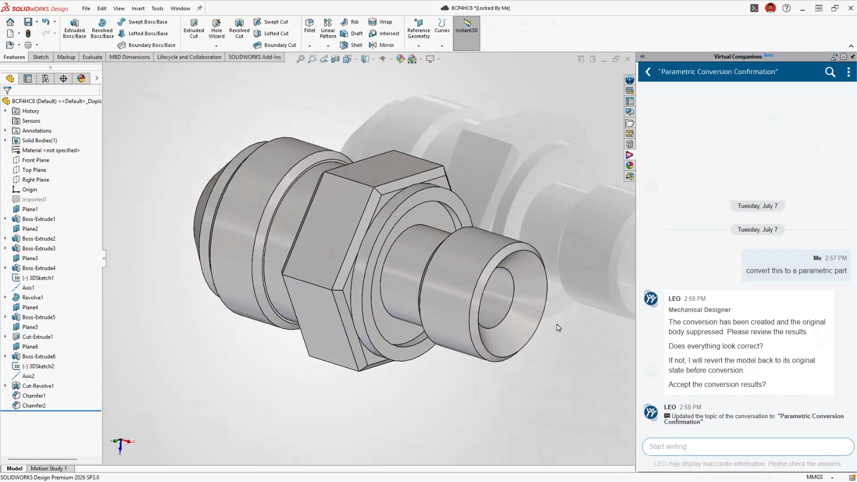The height and width of the screenshot is (482, 857).
Task: Open the Tools menu
Action: click(x=158, y=9)
